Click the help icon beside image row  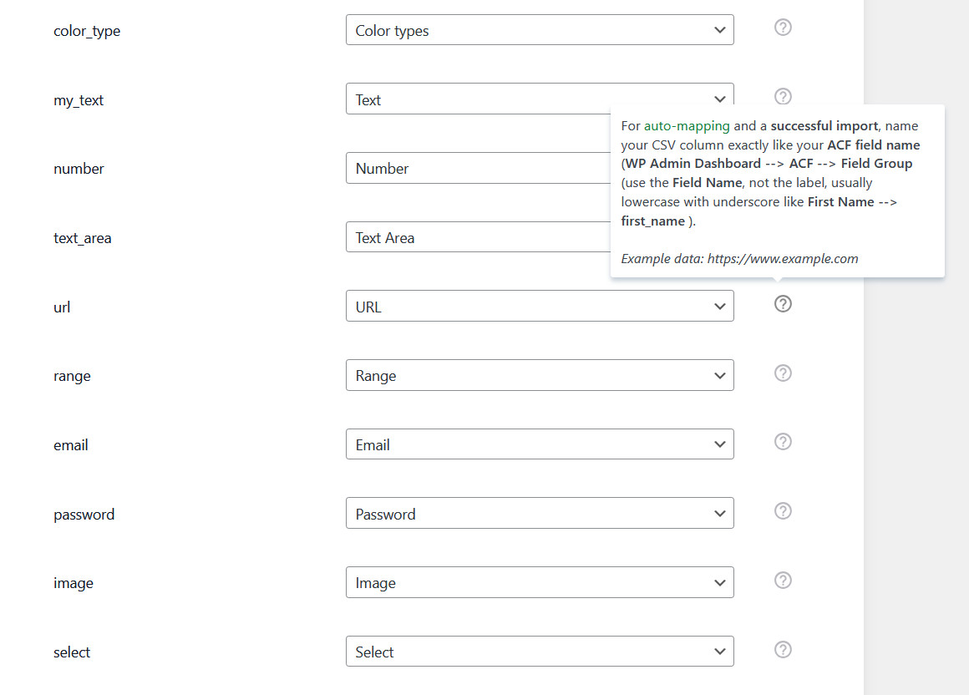coord(783,581)
